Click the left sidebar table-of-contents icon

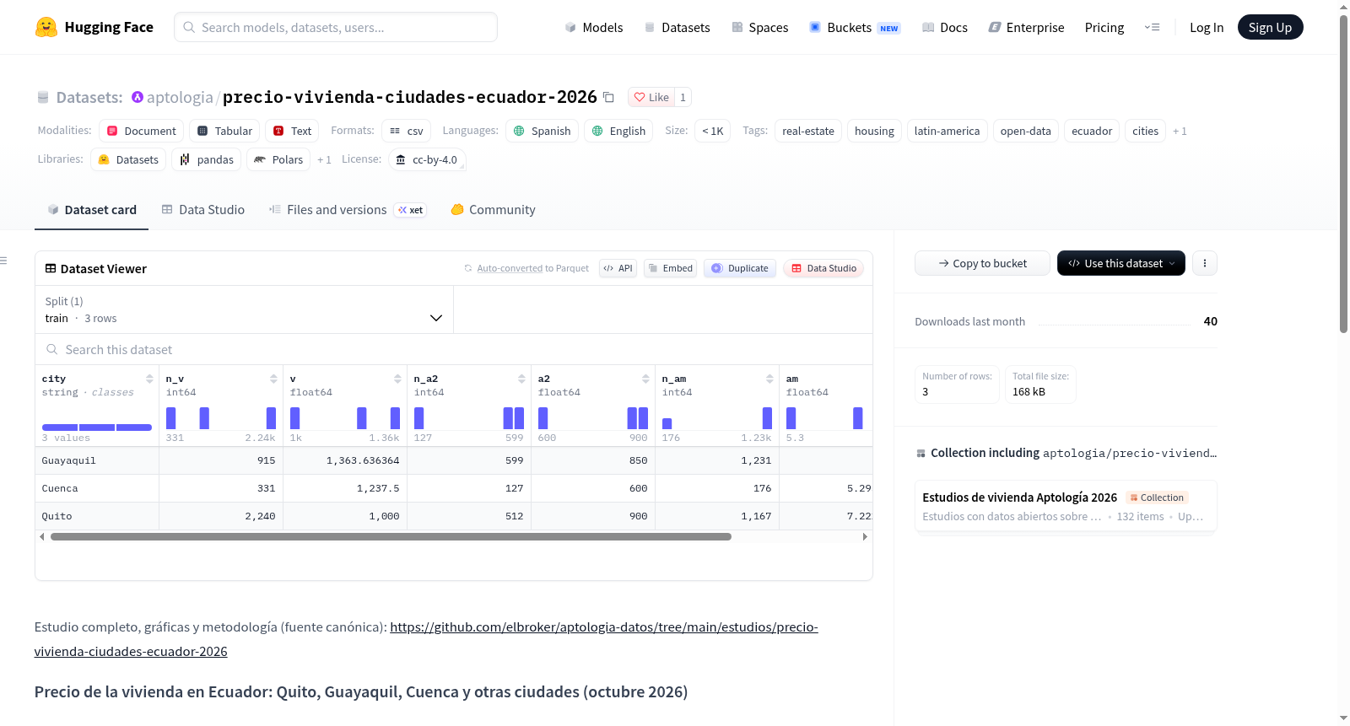pos(4,261)
